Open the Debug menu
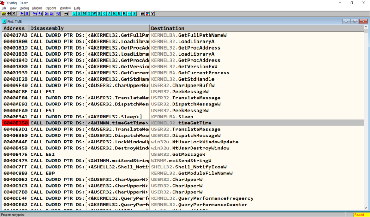The height and width of the screenshot is (217, 370). (x=24, y=8)
